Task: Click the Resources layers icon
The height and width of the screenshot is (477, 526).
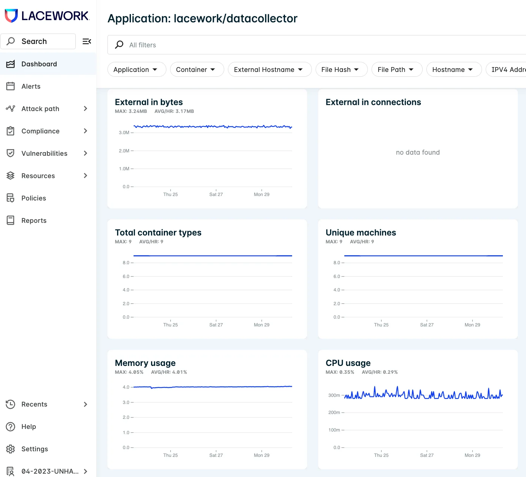Action: (x=10, y=176)
